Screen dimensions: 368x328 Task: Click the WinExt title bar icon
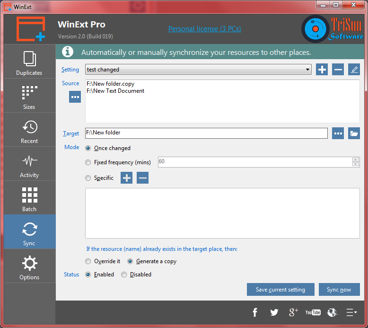tap(8, 7)
